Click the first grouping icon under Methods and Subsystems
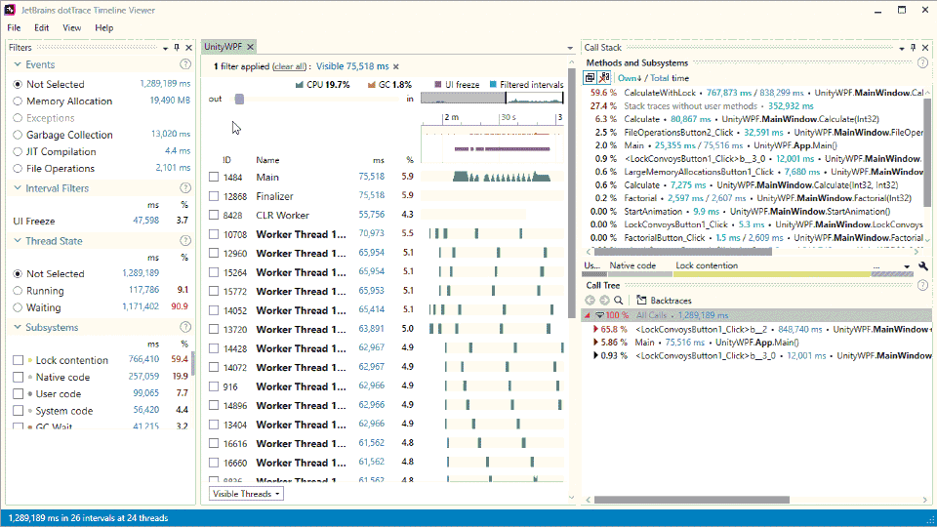The height and width of the screenshot is (527, 937). click(x=591, y=78)
